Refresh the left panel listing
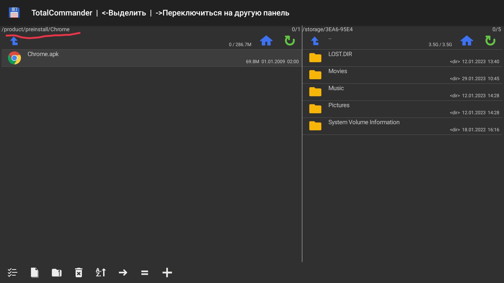Image resolution: width=504 pixels, height=283 pixels. [x=290, y=41]
